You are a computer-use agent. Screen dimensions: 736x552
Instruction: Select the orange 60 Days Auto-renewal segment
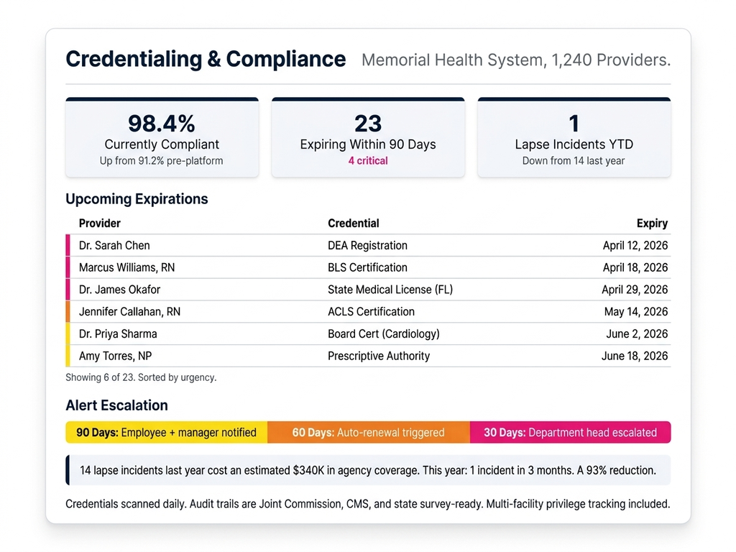[368, 433]
